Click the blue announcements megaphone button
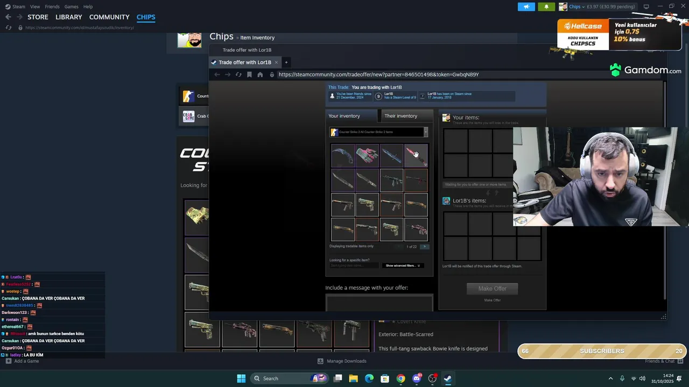 click(526, 6)
